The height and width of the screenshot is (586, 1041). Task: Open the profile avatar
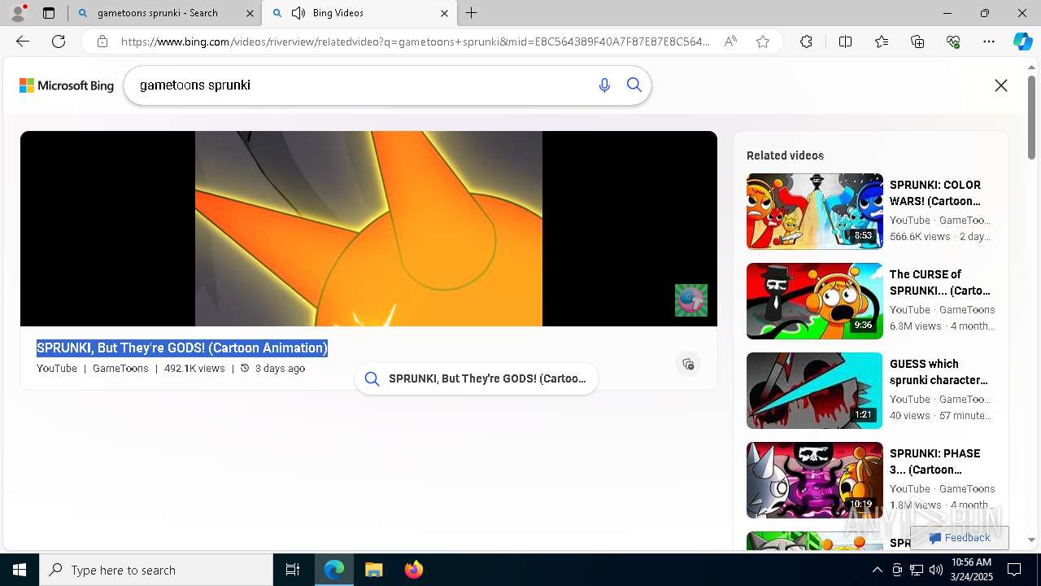tap(18, 13)
